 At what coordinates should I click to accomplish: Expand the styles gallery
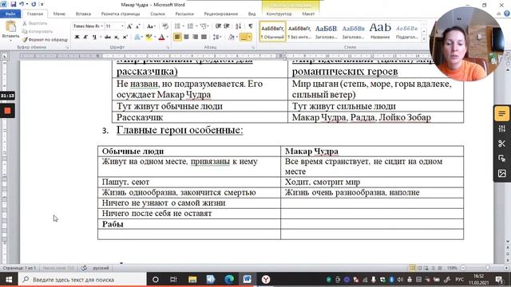[424, 39]
